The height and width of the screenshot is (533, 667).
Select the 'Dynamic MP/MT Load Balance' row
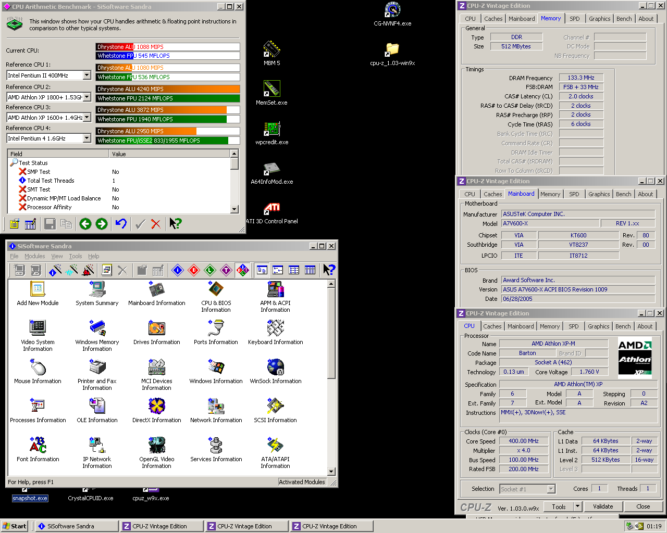pos(119,198)
